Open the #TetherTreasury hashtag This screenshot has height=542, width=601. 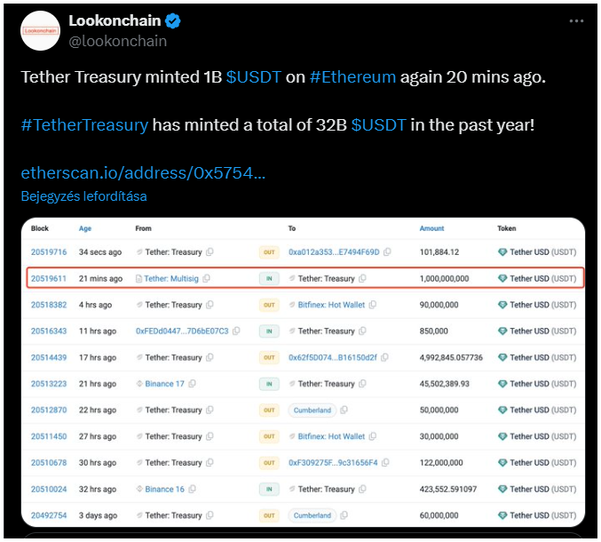coord(84,124)
